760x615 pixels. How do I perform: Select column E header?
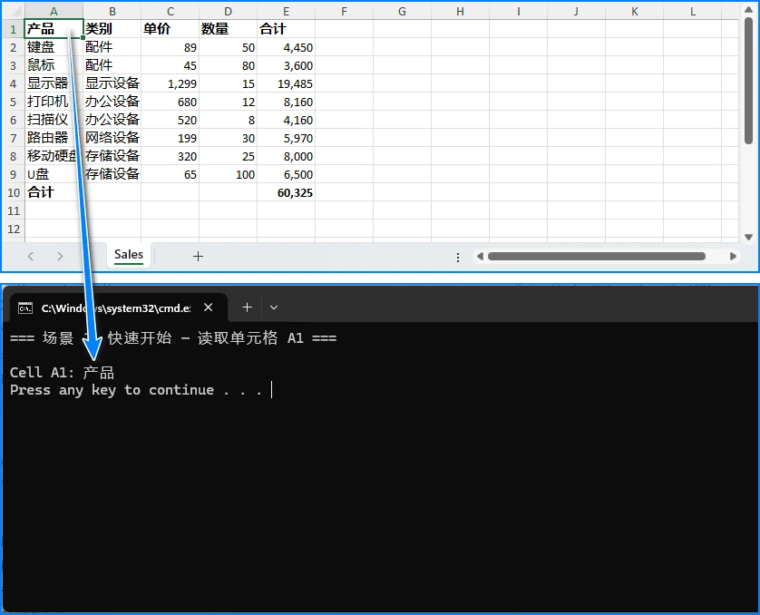[286, 11]
